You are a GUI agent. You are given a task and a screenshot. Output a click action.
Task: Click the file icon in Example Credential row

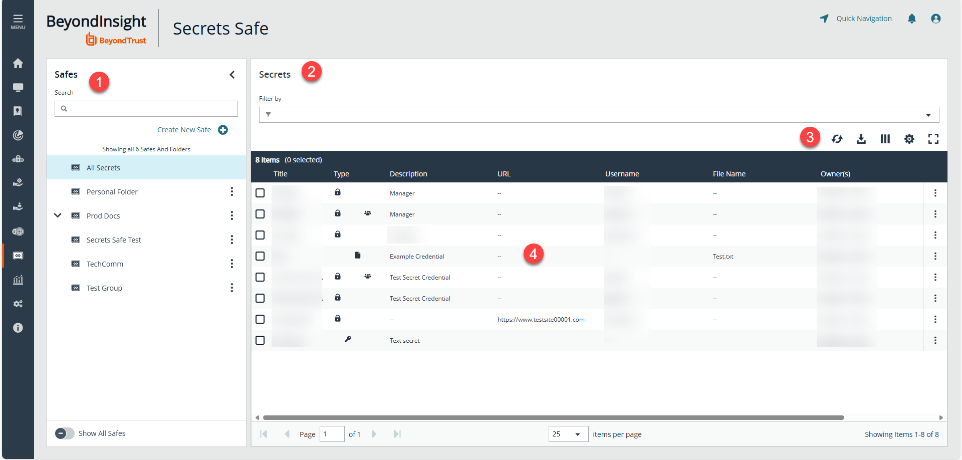point(358,255)
